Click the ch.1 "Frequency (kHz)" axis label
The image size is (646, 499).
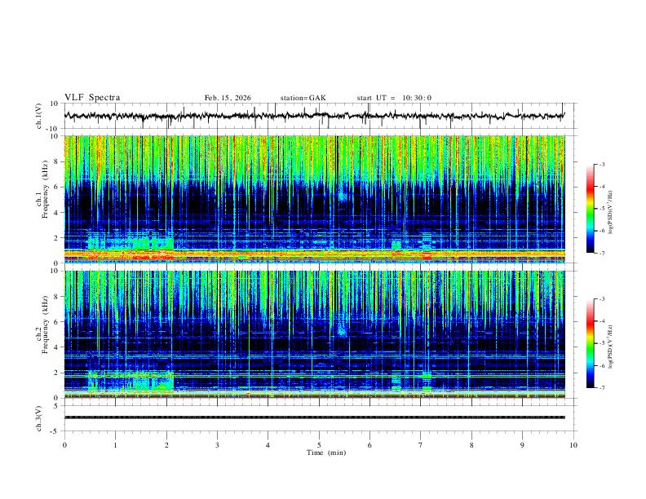tap(45, 189)
